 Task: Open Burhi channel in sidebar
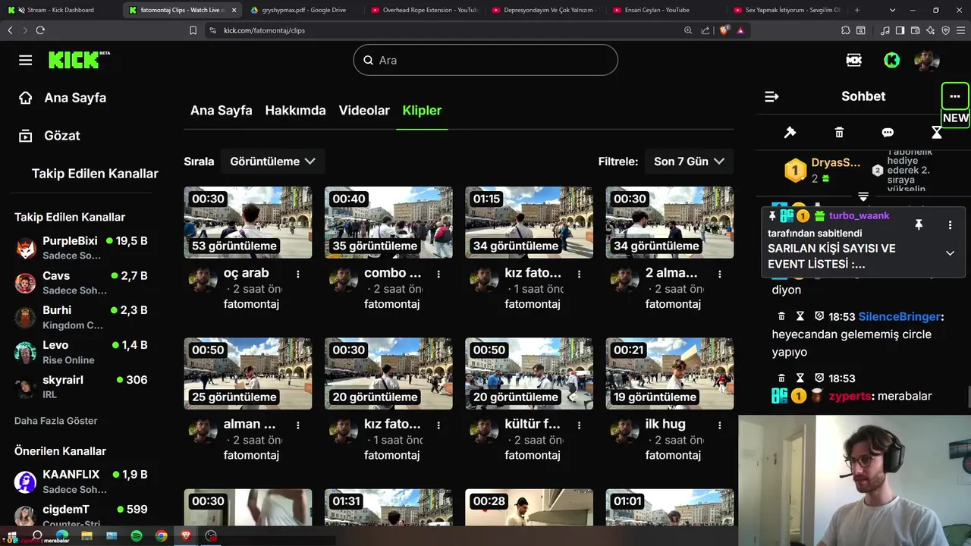click(x=82, y=317)
